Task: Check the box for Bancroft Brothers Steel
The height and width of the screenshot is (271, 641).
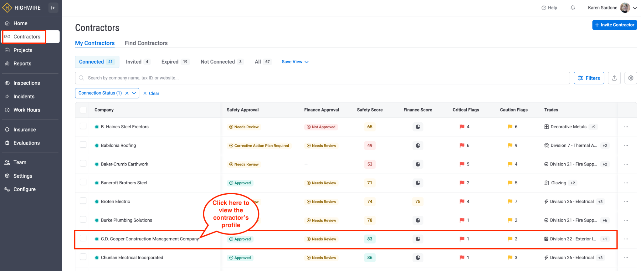Action: click(x=83, y=182)
